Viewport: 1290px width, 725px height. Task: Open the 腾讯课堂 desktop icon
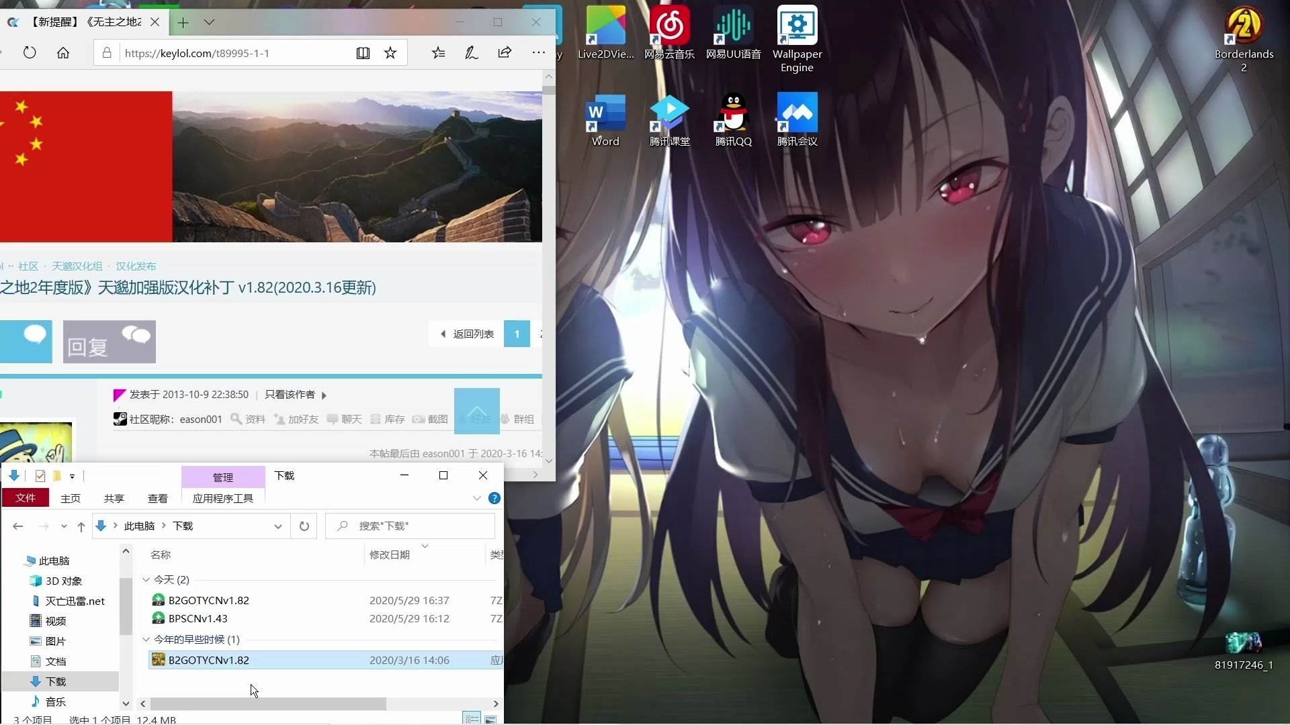[669, 120]
